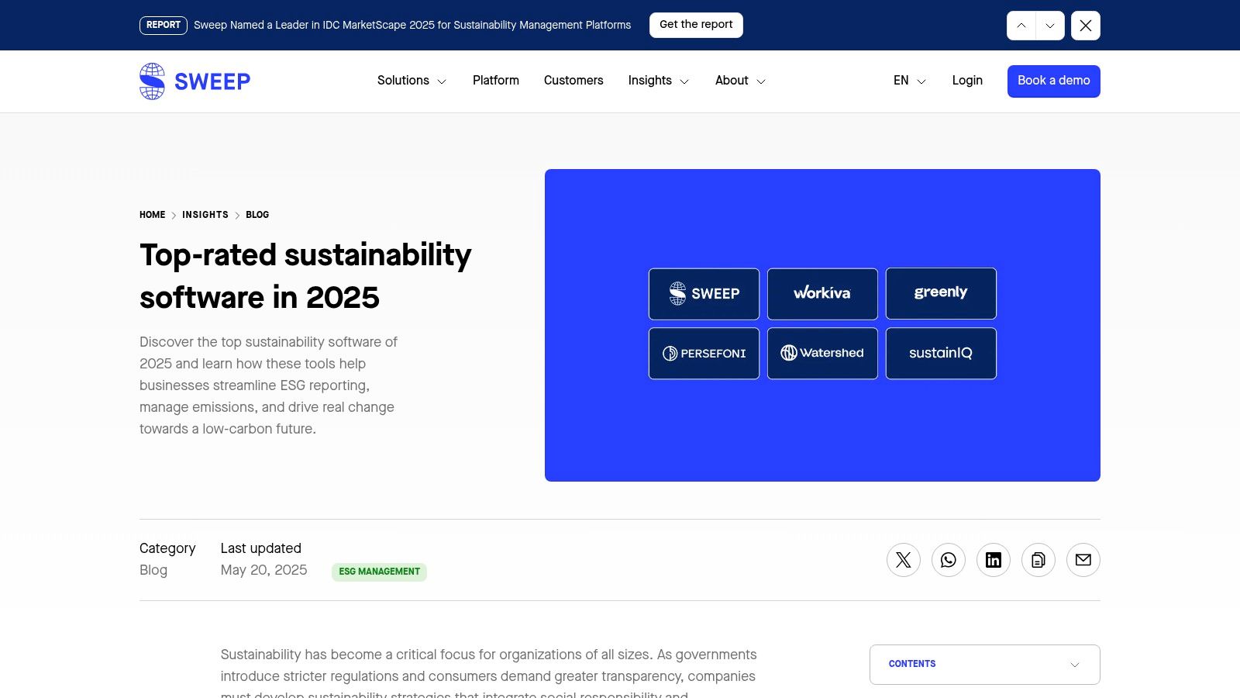Viewport: 1240px width, 698px height.
Task: Click the ESG Management tag
Action: click(379, 572)
